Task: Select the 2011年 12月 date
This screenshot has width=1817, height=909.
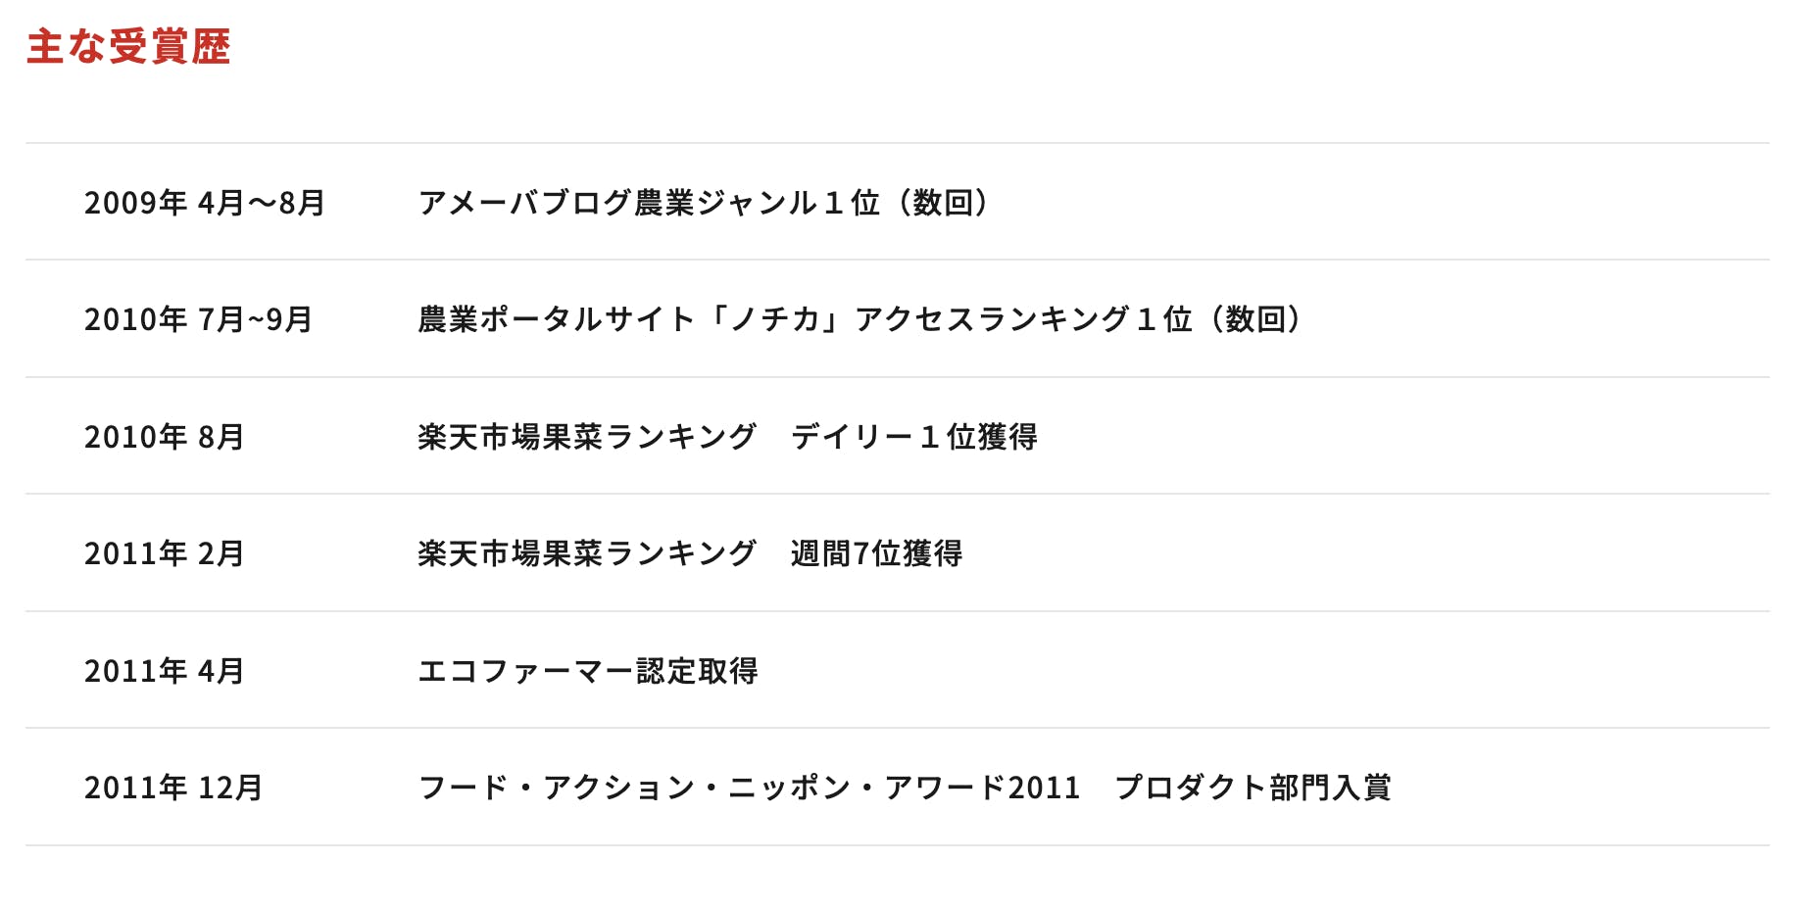Action: [173, 788]
